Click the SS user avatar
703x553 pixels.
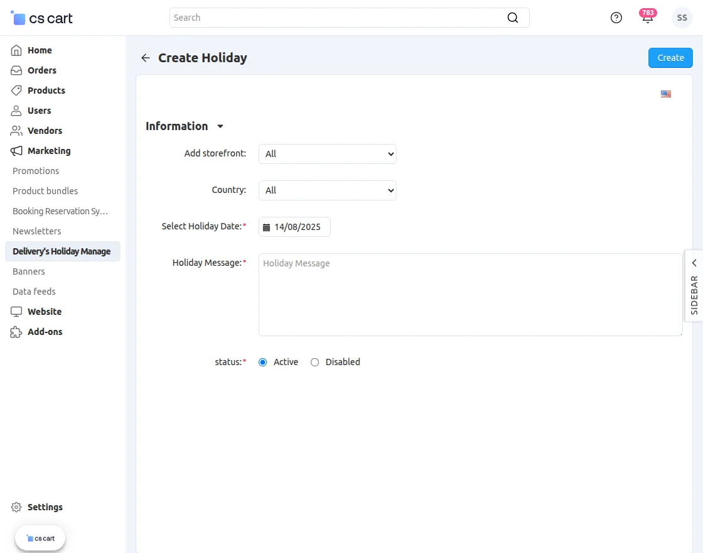(682, 18)
